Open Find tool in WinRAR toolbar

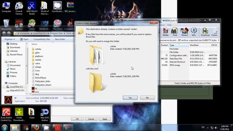click(175, 32)
